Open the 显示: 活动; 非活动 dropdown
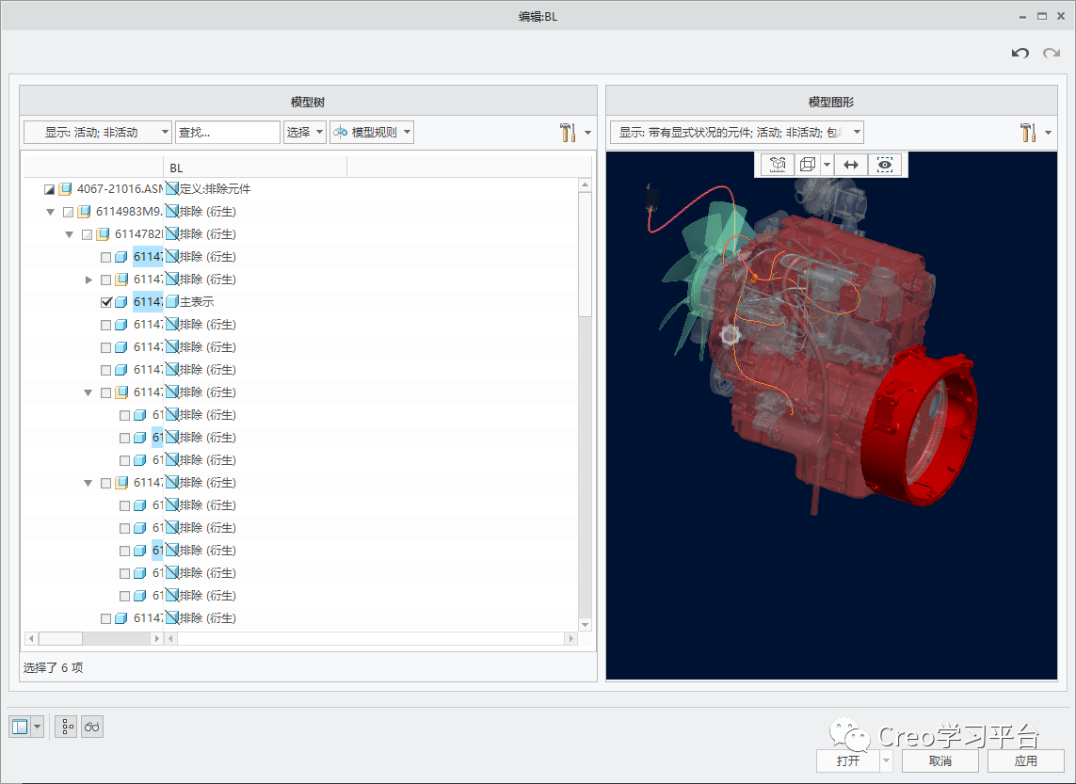 click(x=98, y=133)
